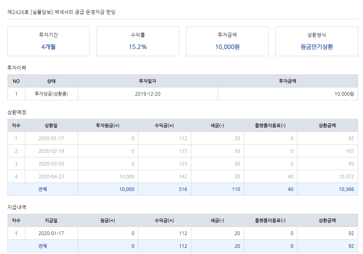Select repayment date 2020-03-20

coord(51,164)
